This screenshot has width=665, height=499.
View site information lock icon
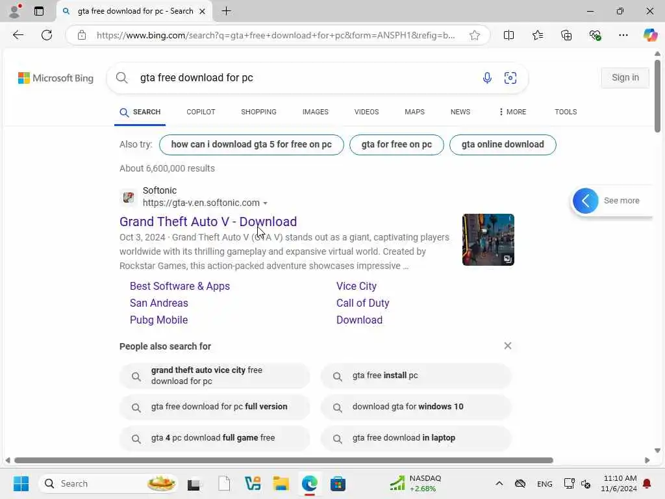[82, 35]
